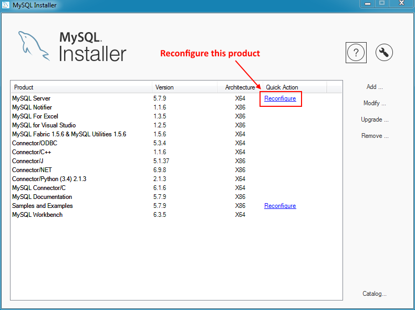Image resolution: width=415 pixels, height=310 pixels.
Task: Click the Add ... button
Action: 375,87
